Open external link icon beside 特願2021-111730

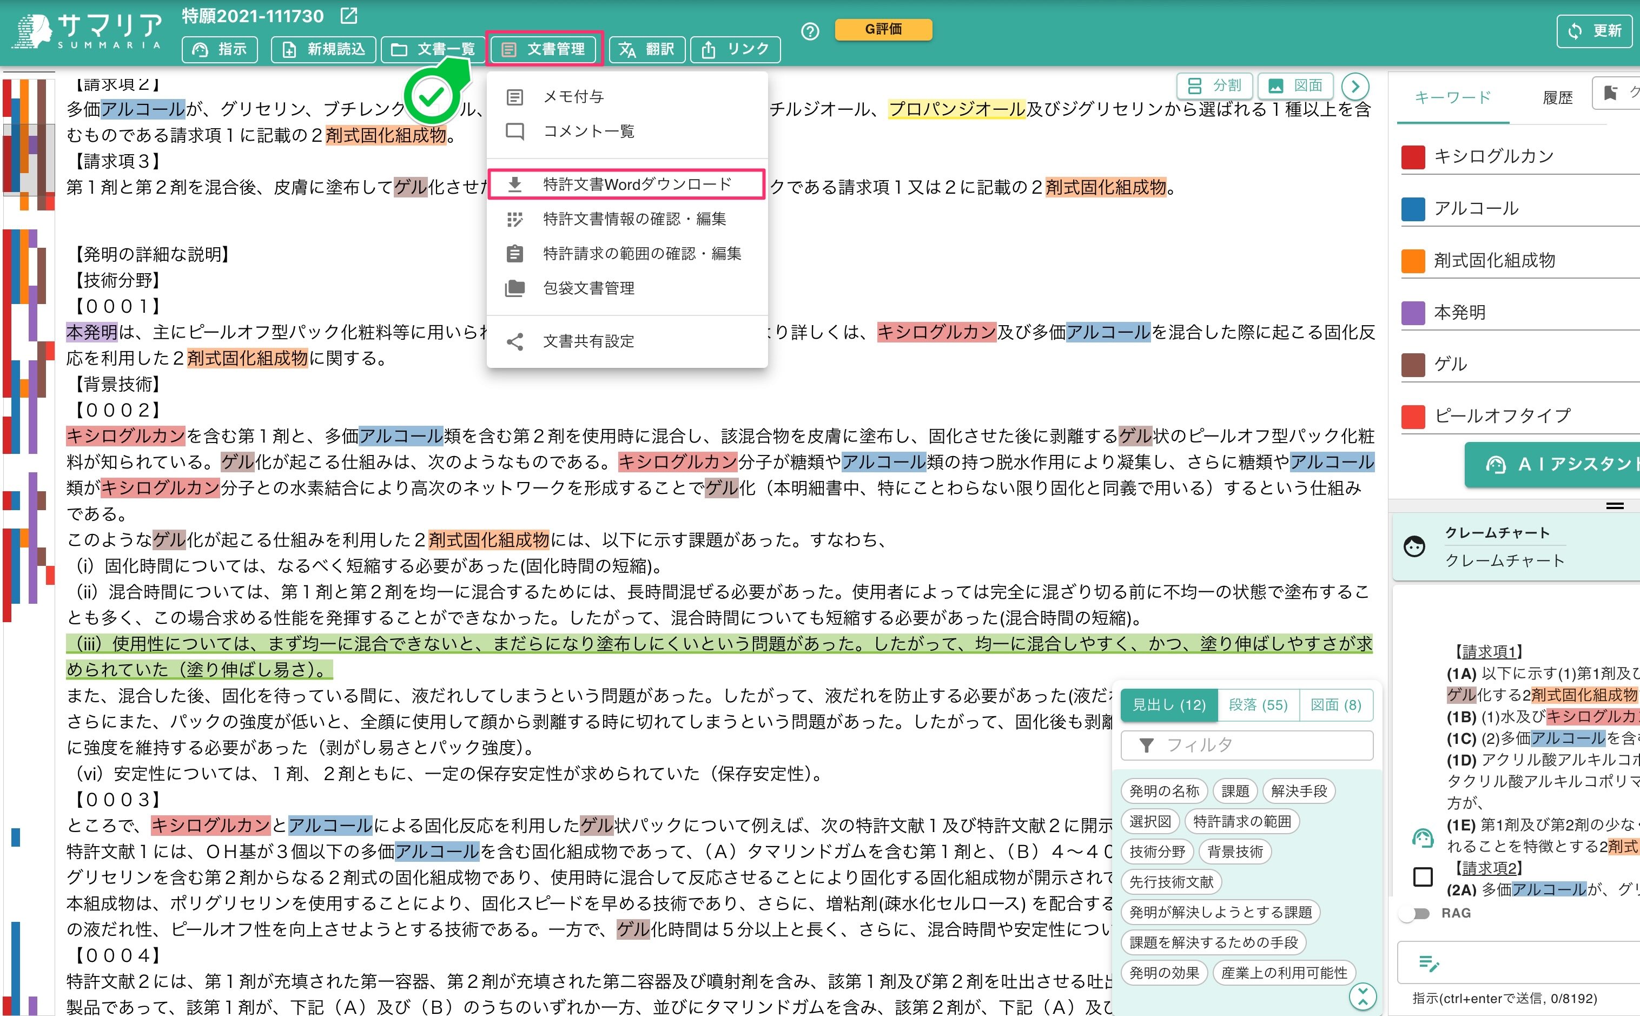pos(349,16)
